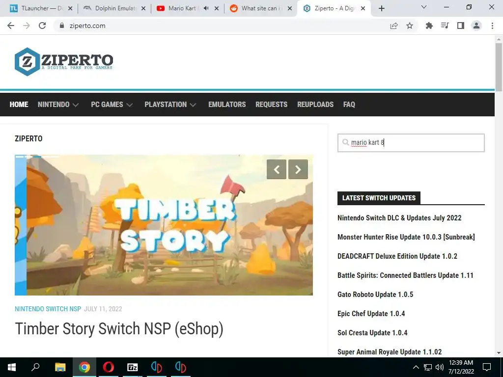
Task: Open Battle Spirits: Connected Battlers Update 1.11
Action: point(405,275)
